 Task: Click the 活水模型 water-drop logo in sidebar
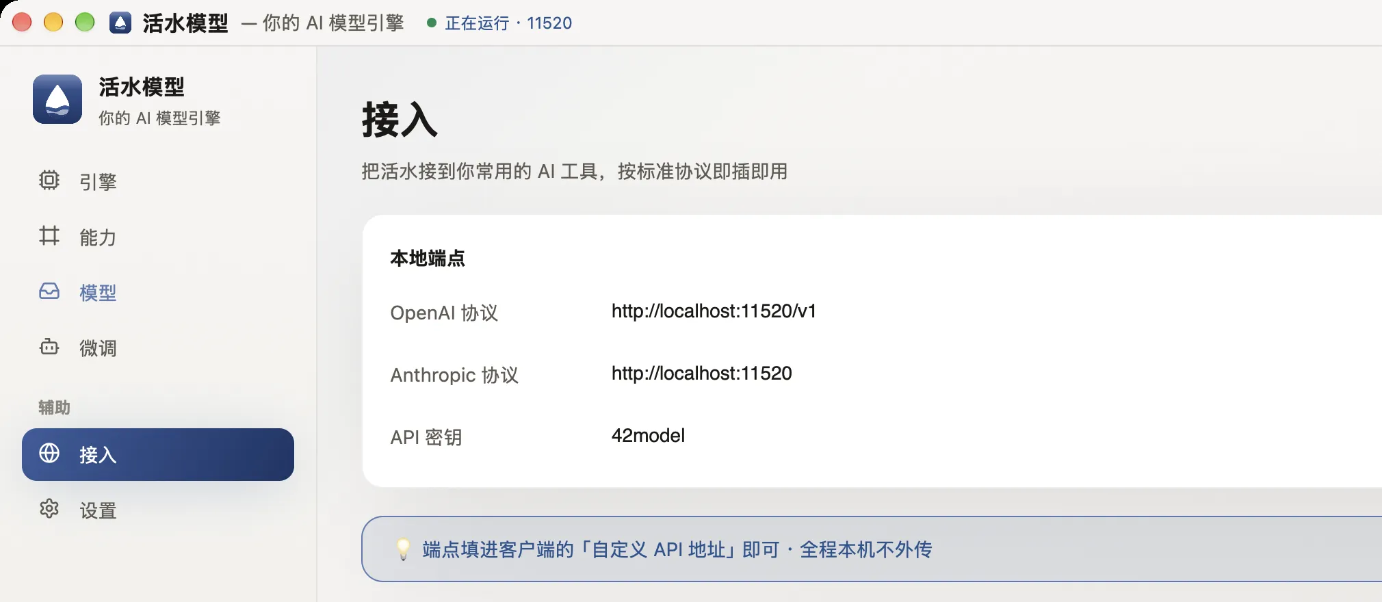pyautogui.click(x=57, y=99)
